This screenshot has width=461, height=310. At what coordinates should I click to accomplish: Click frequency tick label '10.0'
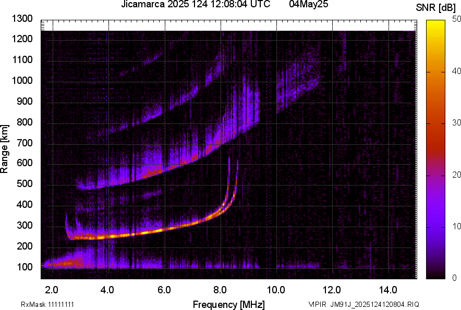click(x=276, y=290)
